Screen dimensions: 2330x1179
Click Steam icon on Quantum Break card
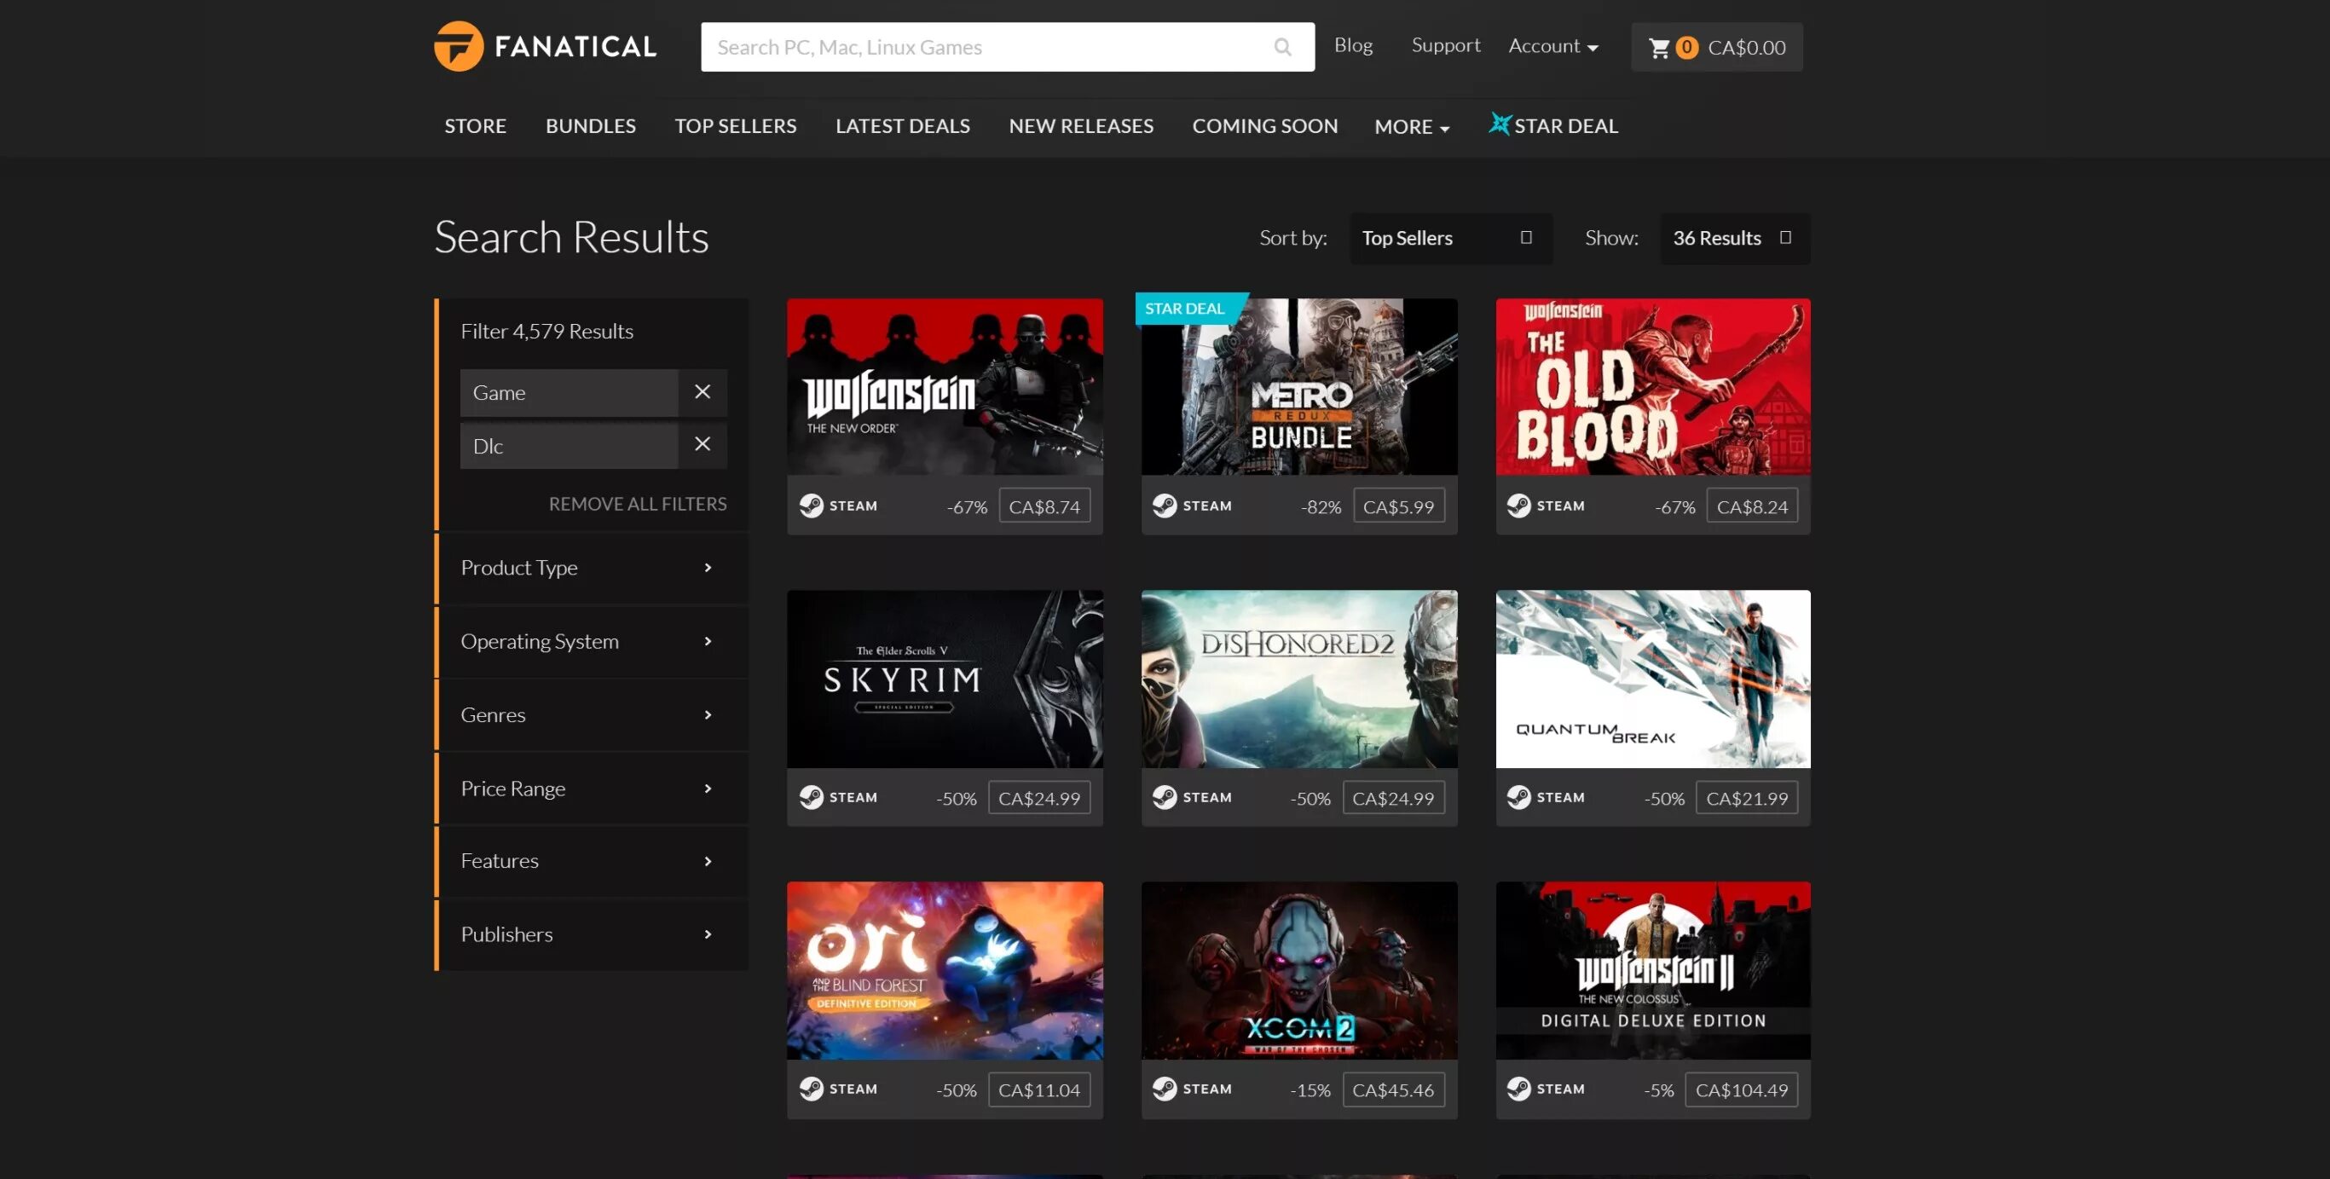(1518, 797)
